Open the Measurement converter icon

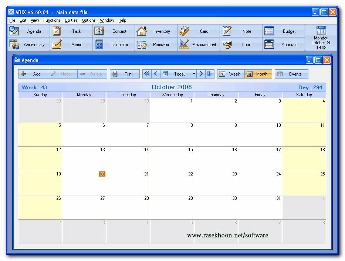(184, 45)
